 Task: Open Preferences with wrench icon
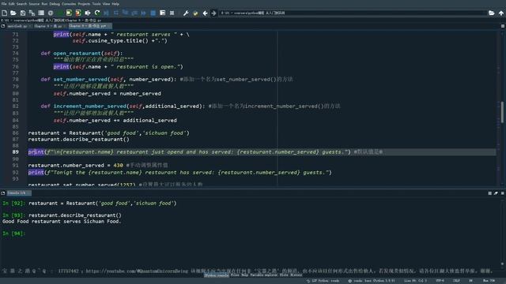pos(186,13)
